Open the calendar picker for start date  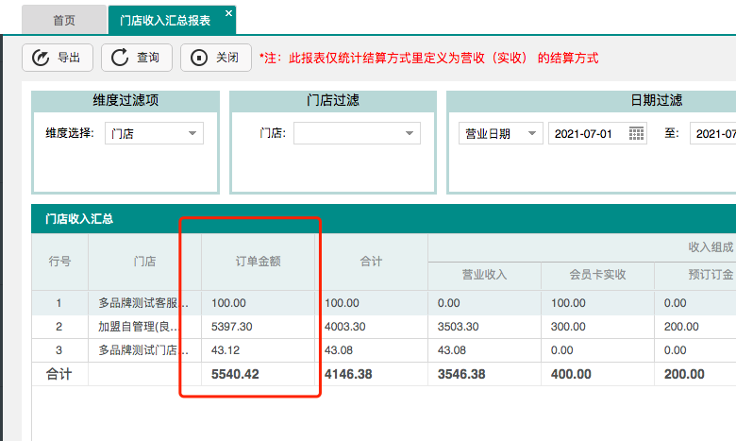point(637,133)
